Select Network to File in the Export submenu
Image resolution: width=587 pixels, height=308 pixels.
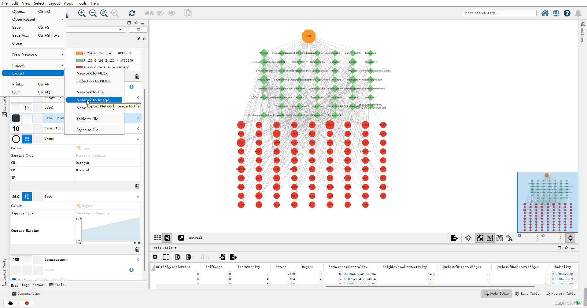(x=91, y=92)
